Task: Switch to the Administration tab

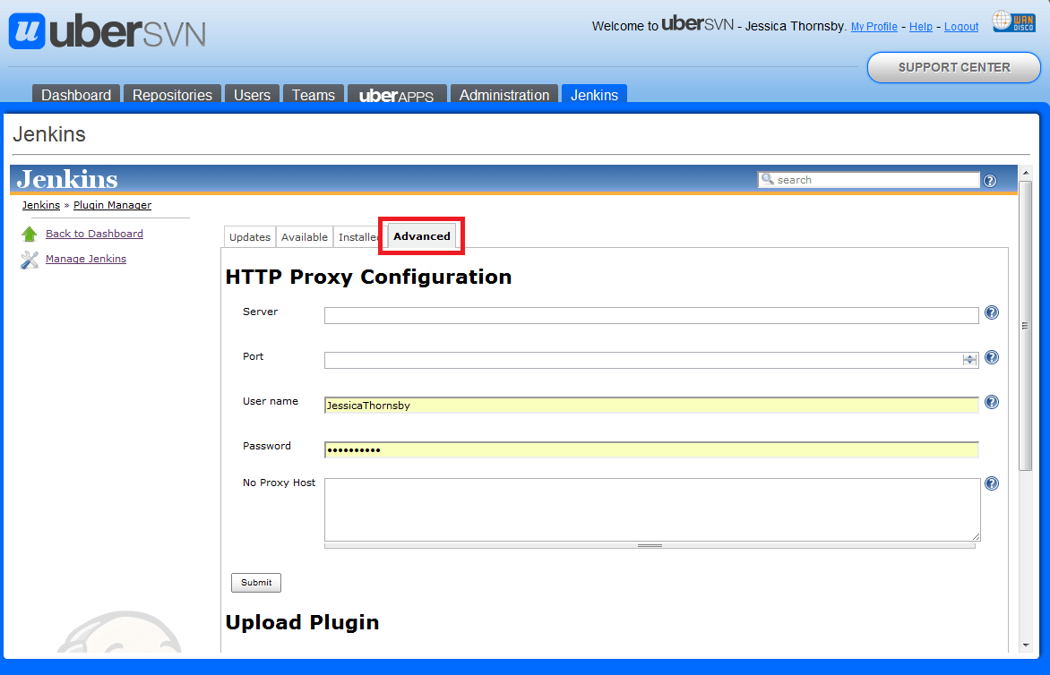Action: [x=503, y=94]
